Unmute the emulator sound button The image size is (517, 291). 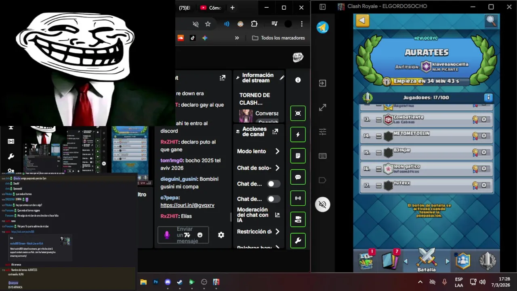[x=322, y=205]
